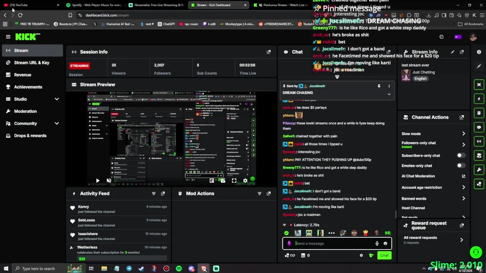Pop out the Chat panel
The width and height of the screenshot is (486, 273).
click(388, 52)
